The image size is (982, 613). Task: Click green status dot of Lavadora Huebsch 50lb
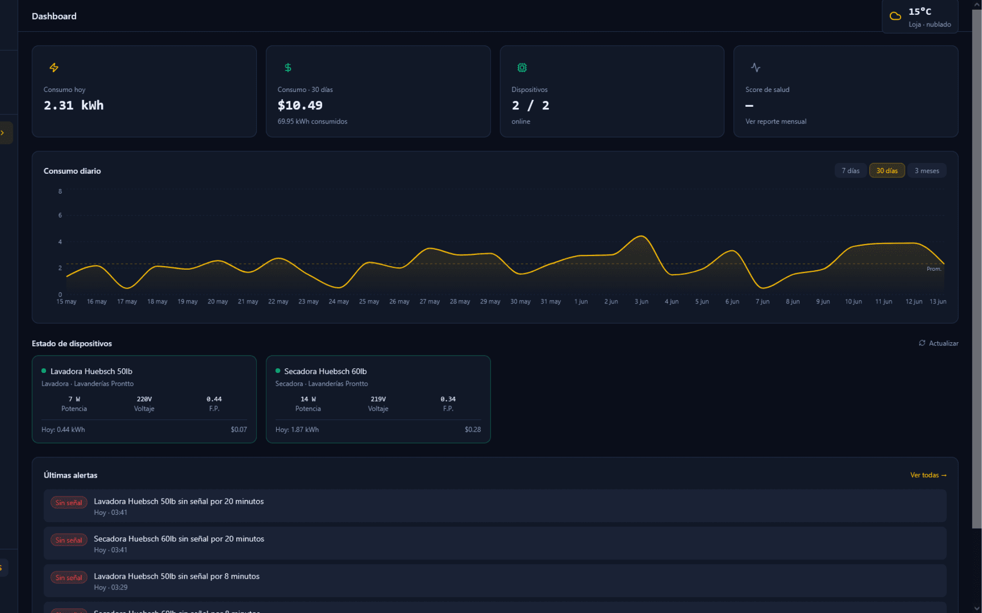tap(44, 371)
